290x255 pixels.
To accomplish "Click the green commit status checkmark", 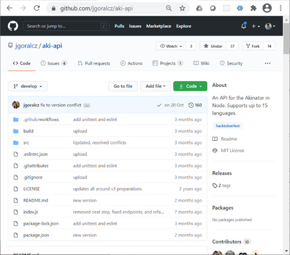I will point(159,105).
